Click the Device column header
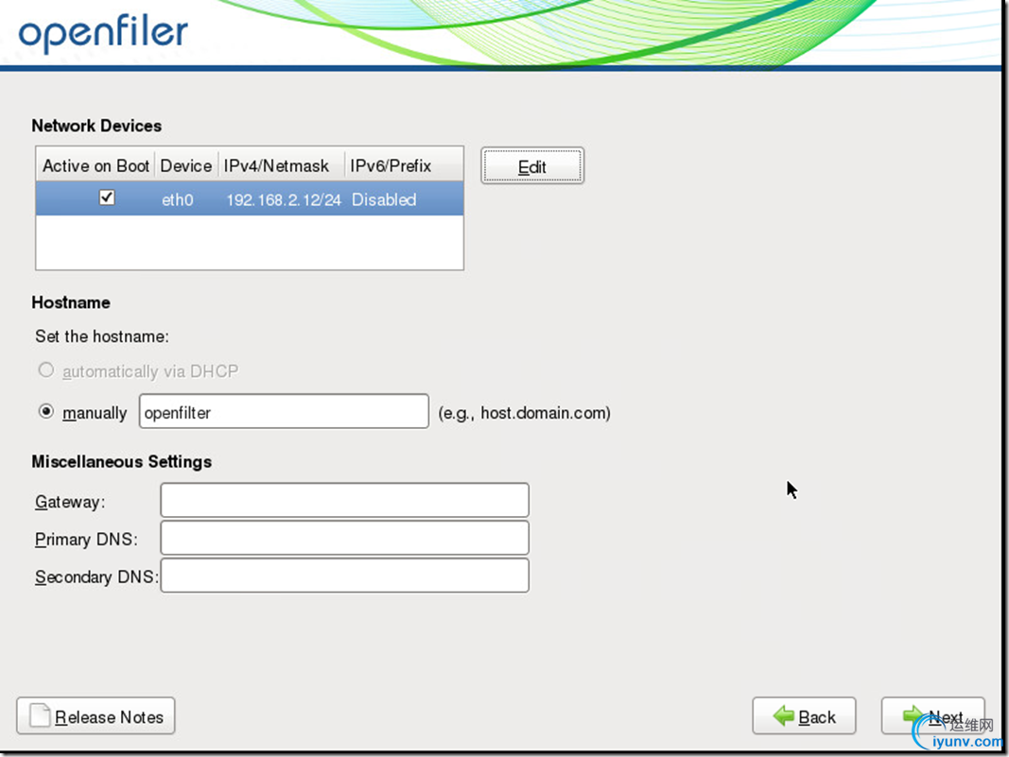The width and height of the screenshot is (1009, 757). (186, 166)
